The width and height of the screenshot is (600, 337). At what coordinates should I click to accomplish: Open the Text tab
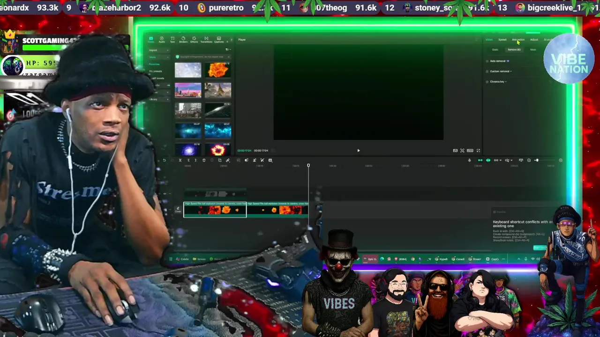[x=172, y=40]
